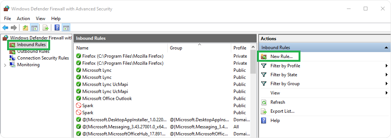Viewport: 391px width, 138px height.
Task: Open the File menu
Action: [x=7, y=19]
